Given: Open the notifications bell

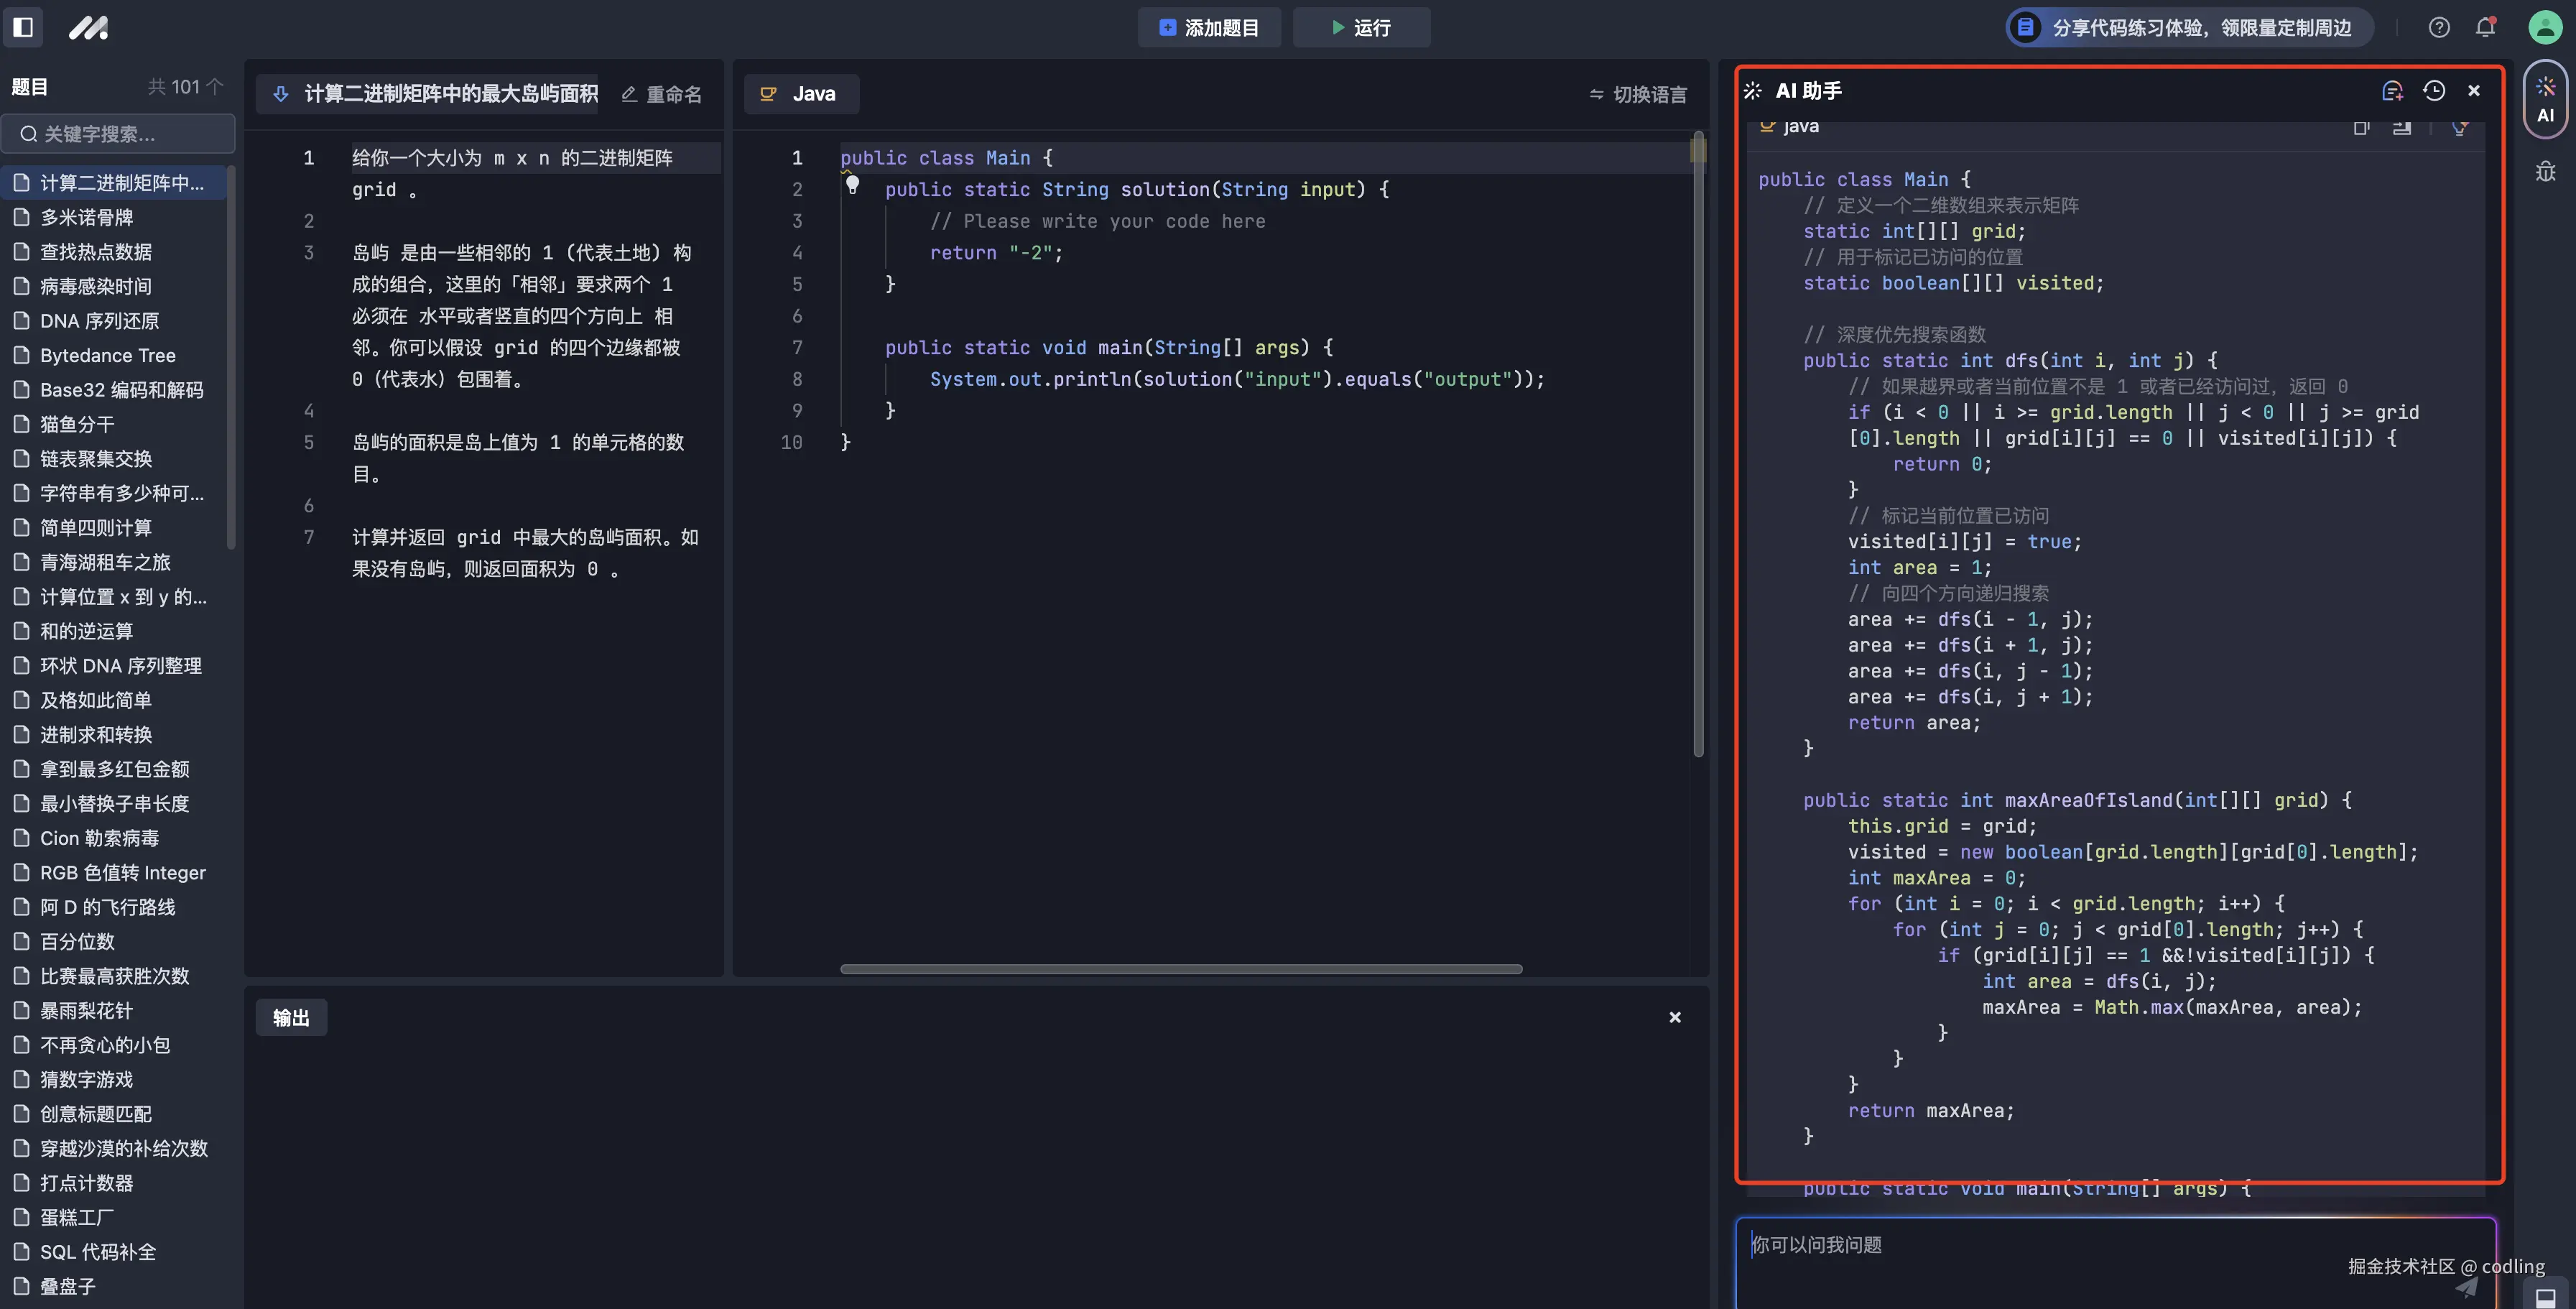Looking at the screenshot, I should 2485,27.
